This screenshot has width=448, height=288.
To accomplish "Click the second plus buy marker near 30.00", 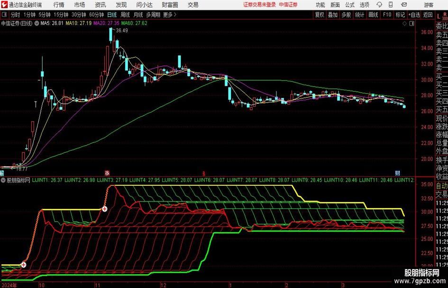I will pos(105,209).
